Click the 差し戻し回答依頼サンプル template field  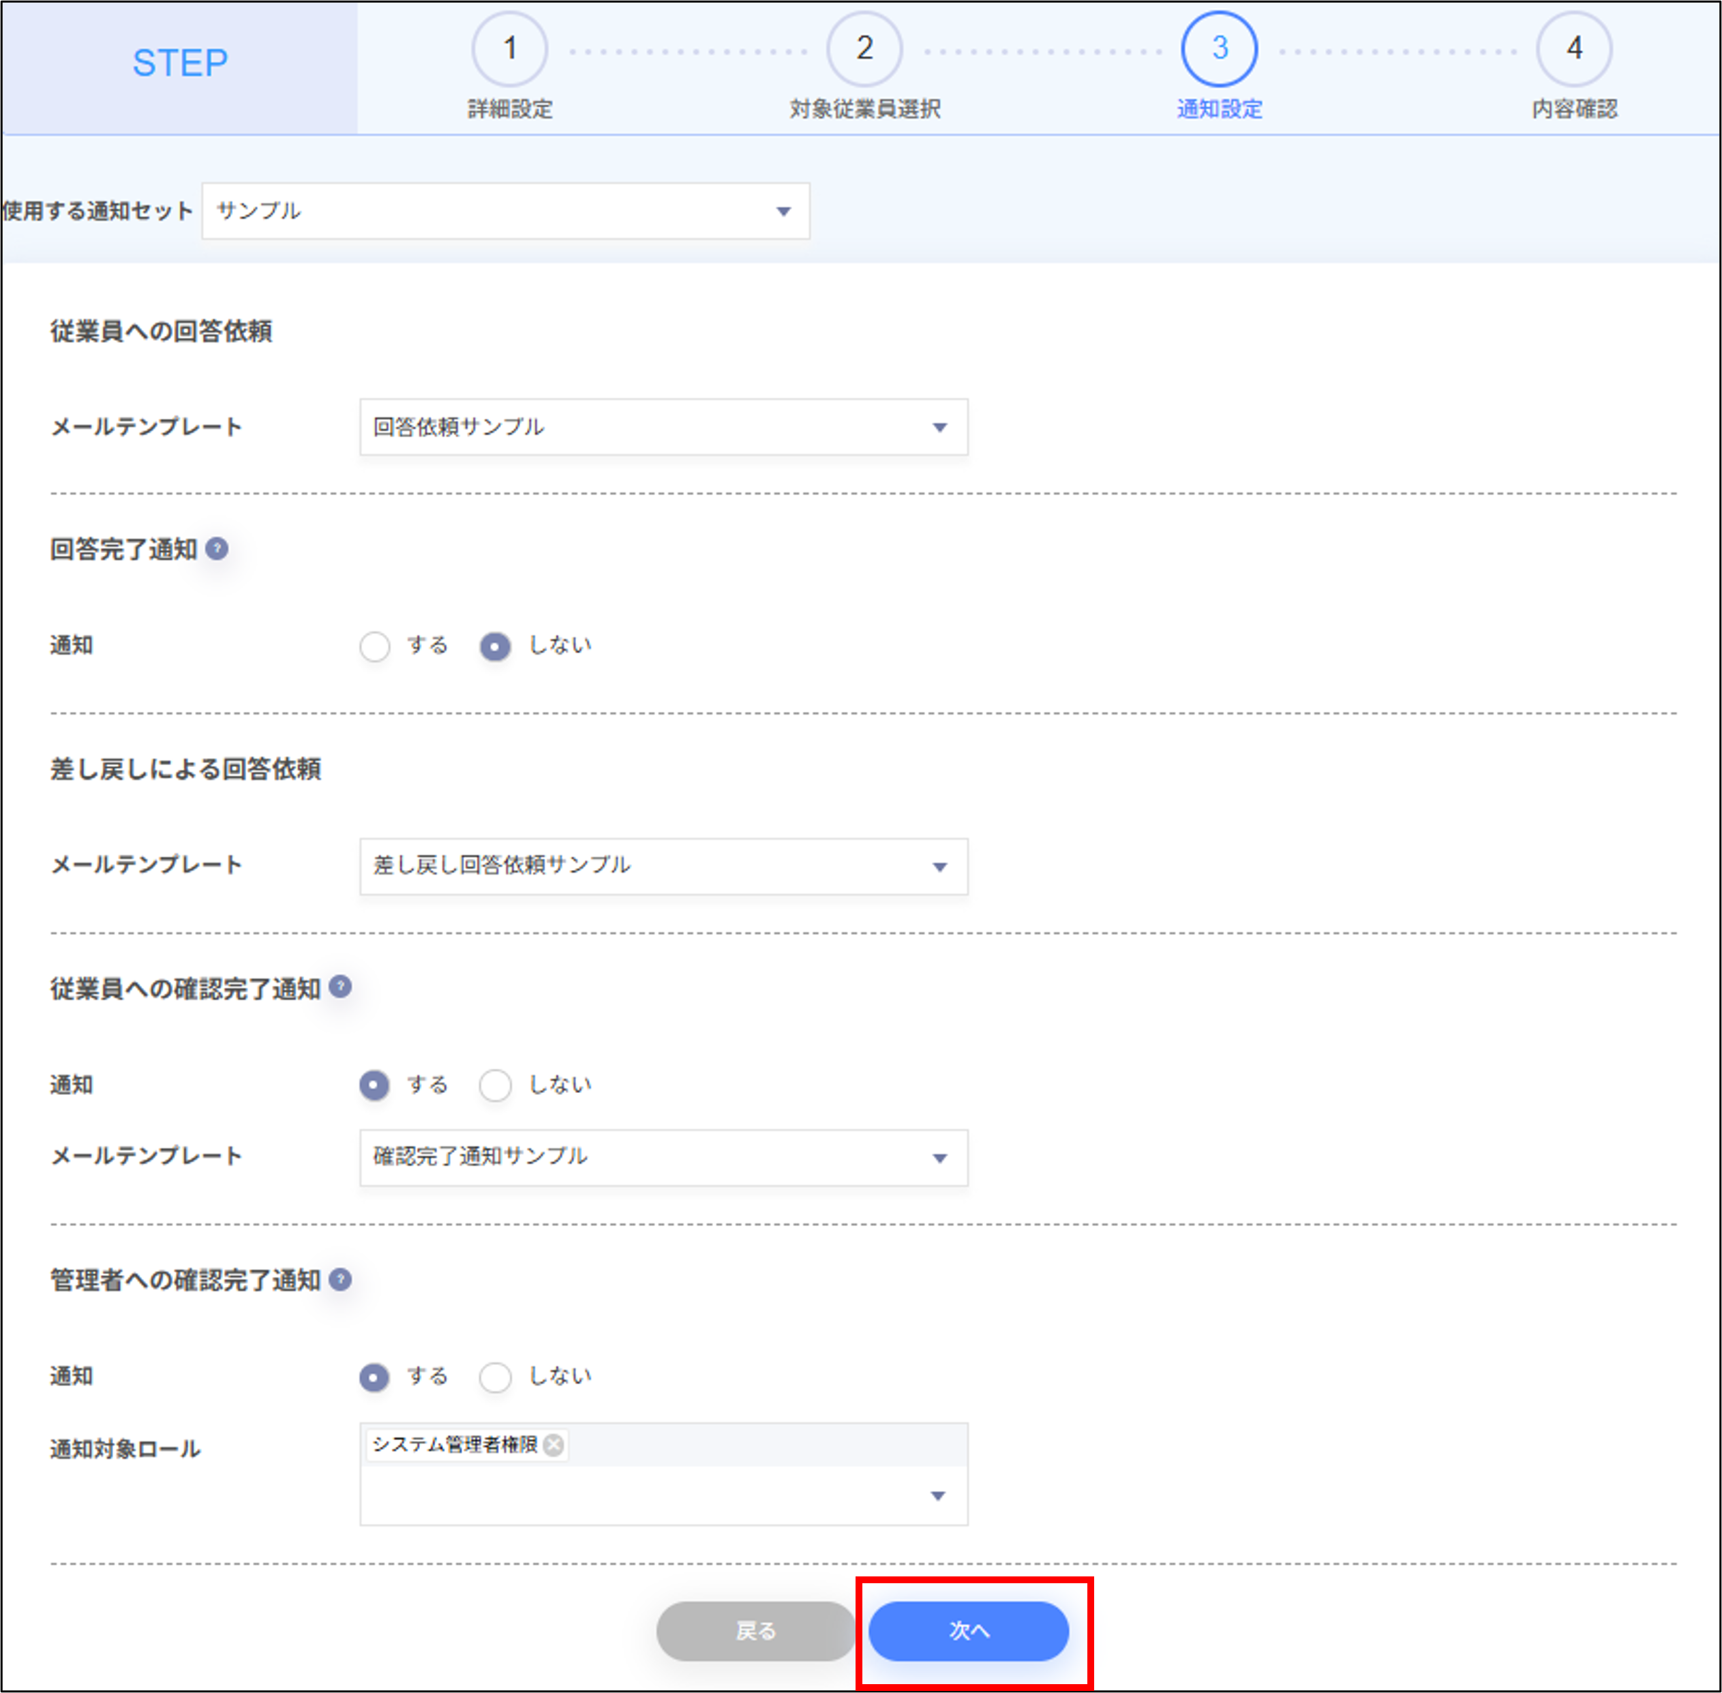point(663,867)
